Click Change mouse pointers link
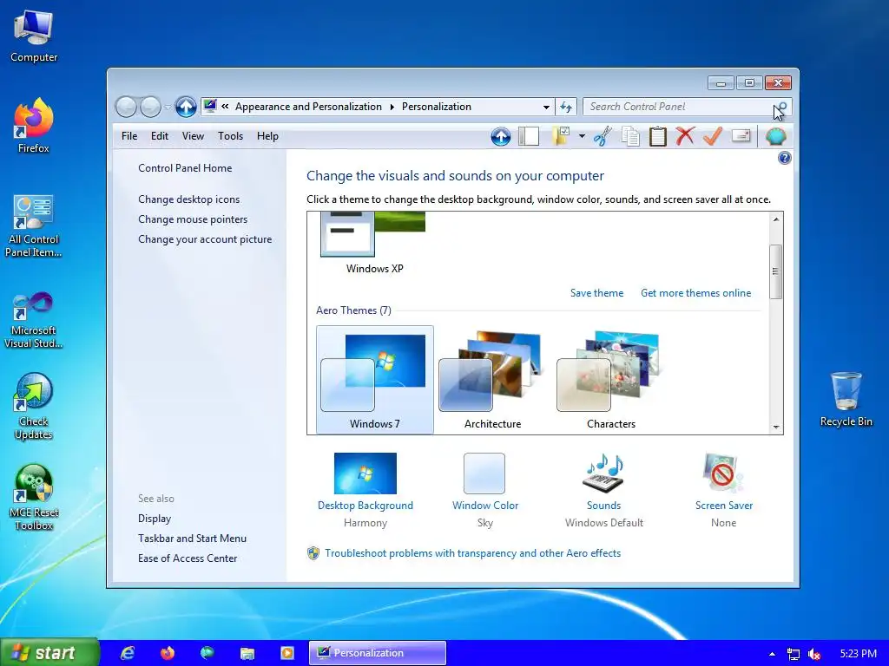Viewport: 889px width, 666px height. coord(193,219)
